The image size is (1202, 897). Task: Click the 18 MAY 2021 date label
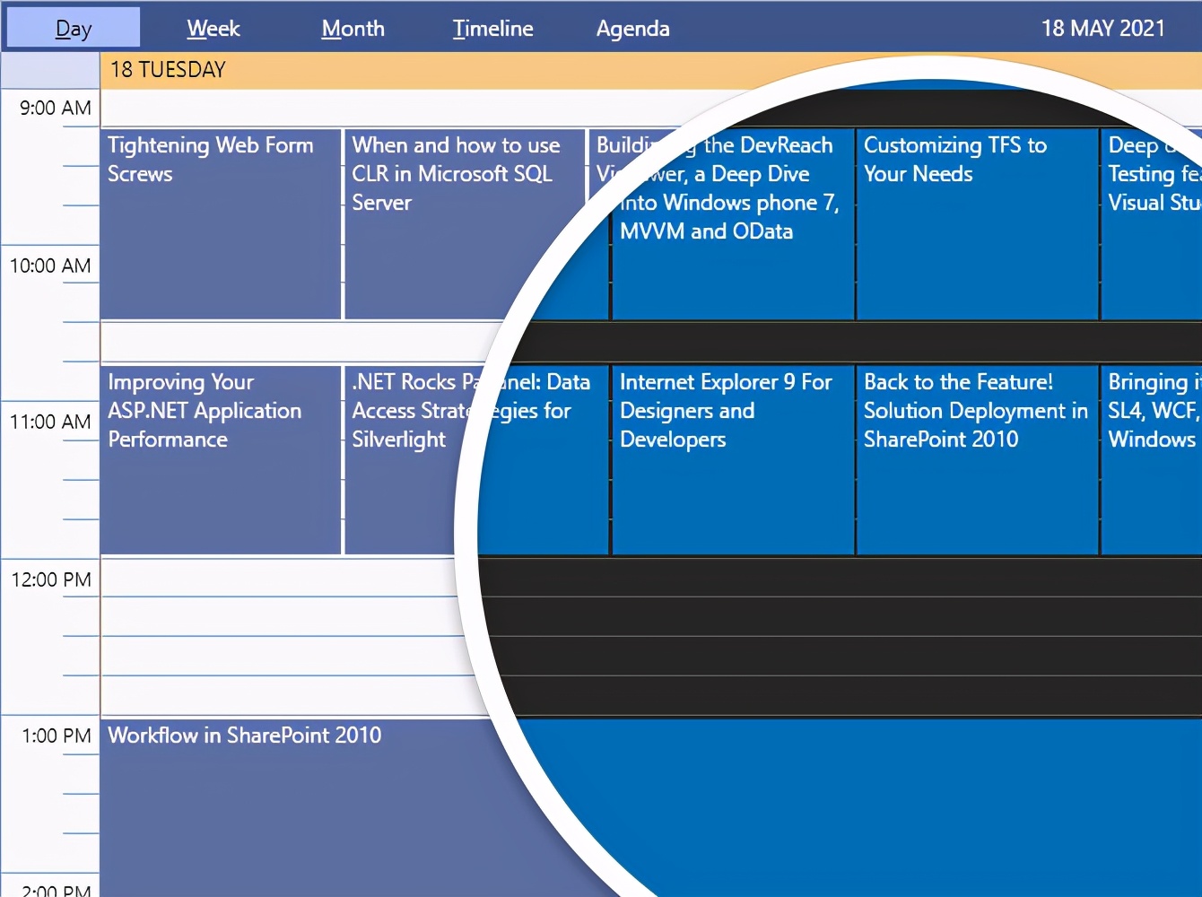(x=1102, y=28)
